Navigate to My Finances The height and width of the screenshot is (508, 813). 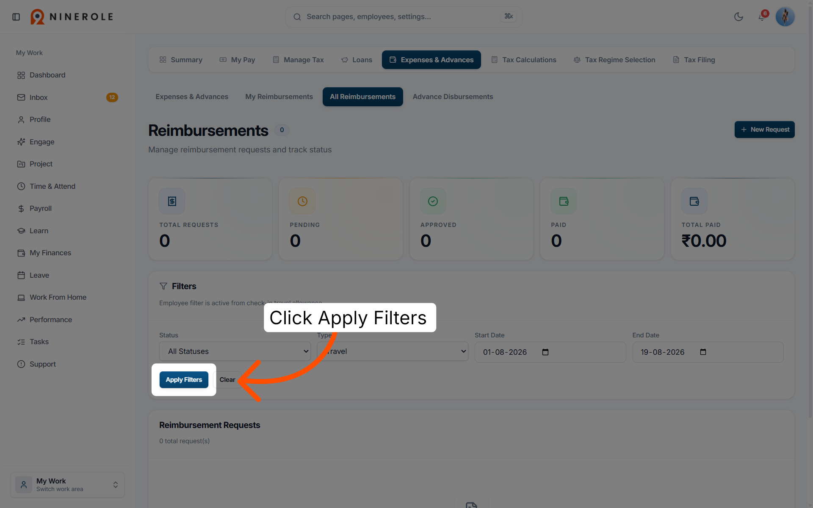tap(68, 253)
